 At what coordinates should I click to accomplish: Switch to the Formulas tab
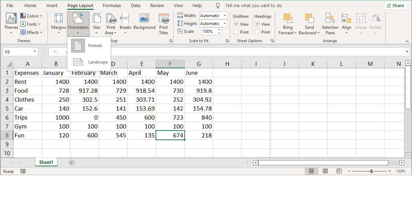point(112,5)
